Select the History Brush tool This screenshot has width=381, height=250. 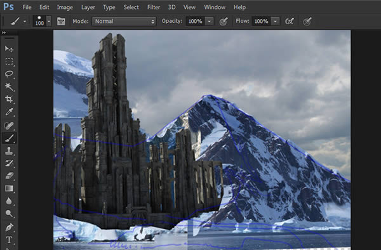click(x=9, y=163)
